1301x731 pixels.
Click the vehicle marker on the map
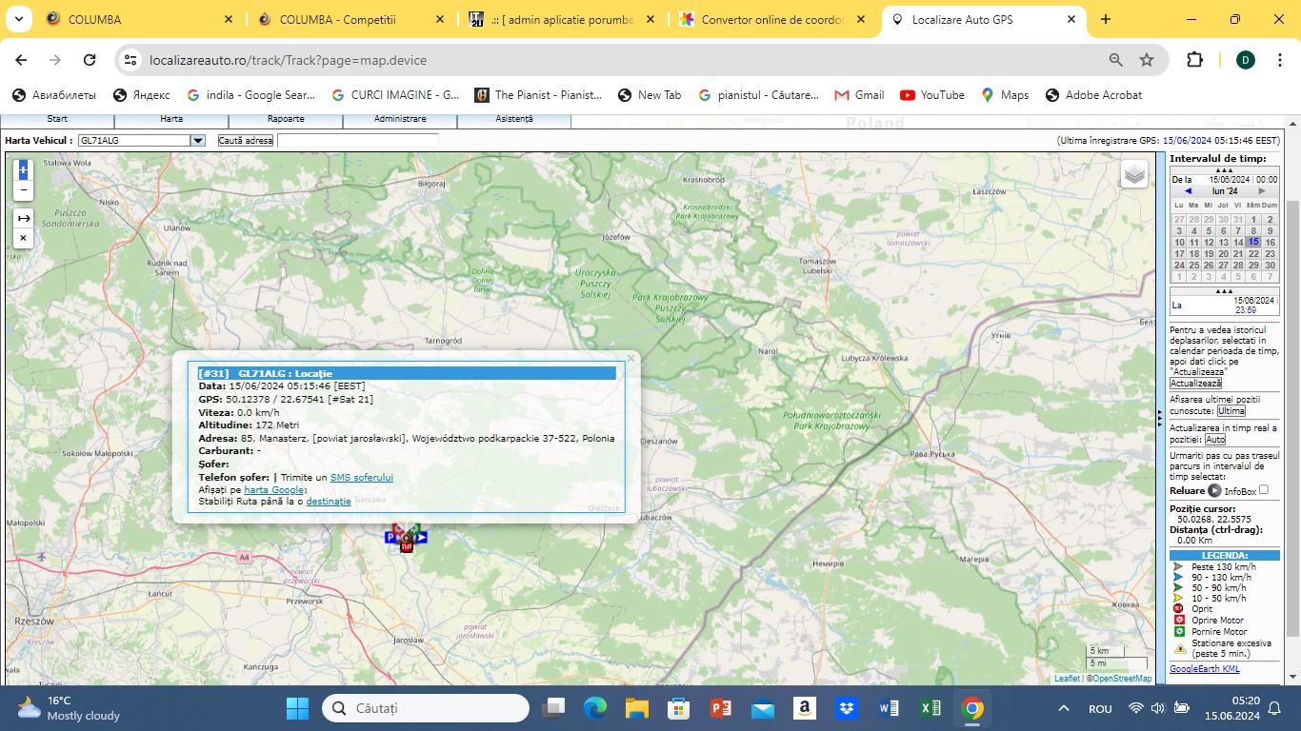[x=406, y=538]
